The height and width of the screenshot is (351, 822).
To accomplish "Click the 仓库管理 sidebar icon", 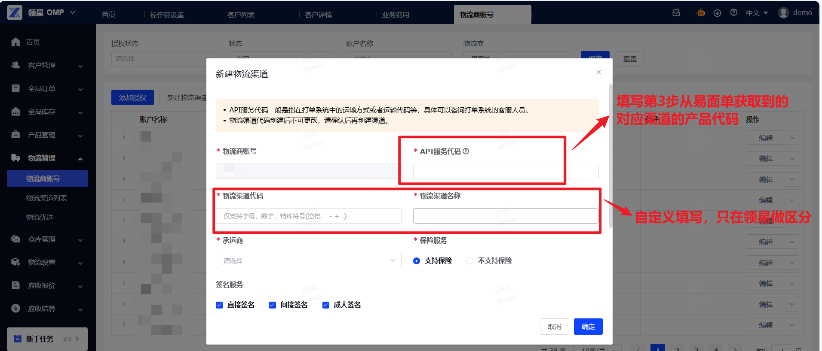I will click(x=16, y=239).
